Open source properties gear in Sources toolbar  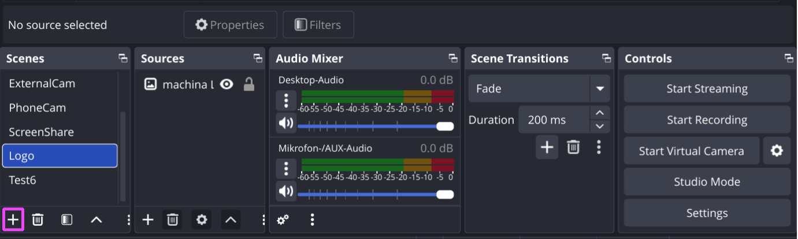click(202, 220)
